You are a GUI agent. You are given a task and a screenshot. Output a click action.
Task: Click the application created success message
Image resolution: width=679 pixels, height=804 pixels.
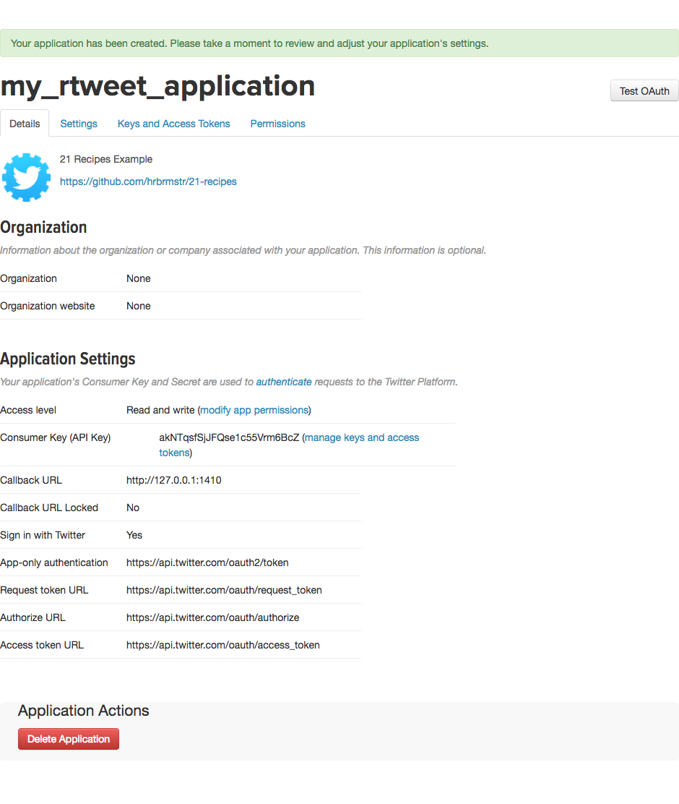pos(339,43)
